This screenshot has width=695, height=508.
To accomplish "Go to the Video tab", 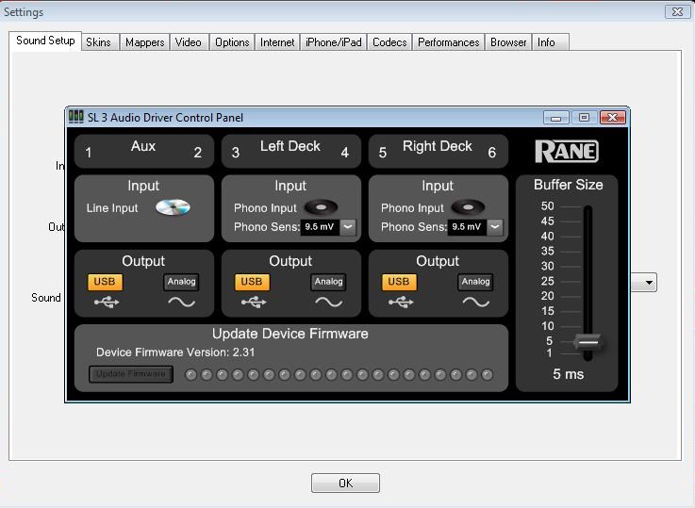I will [x=189, y=42].
